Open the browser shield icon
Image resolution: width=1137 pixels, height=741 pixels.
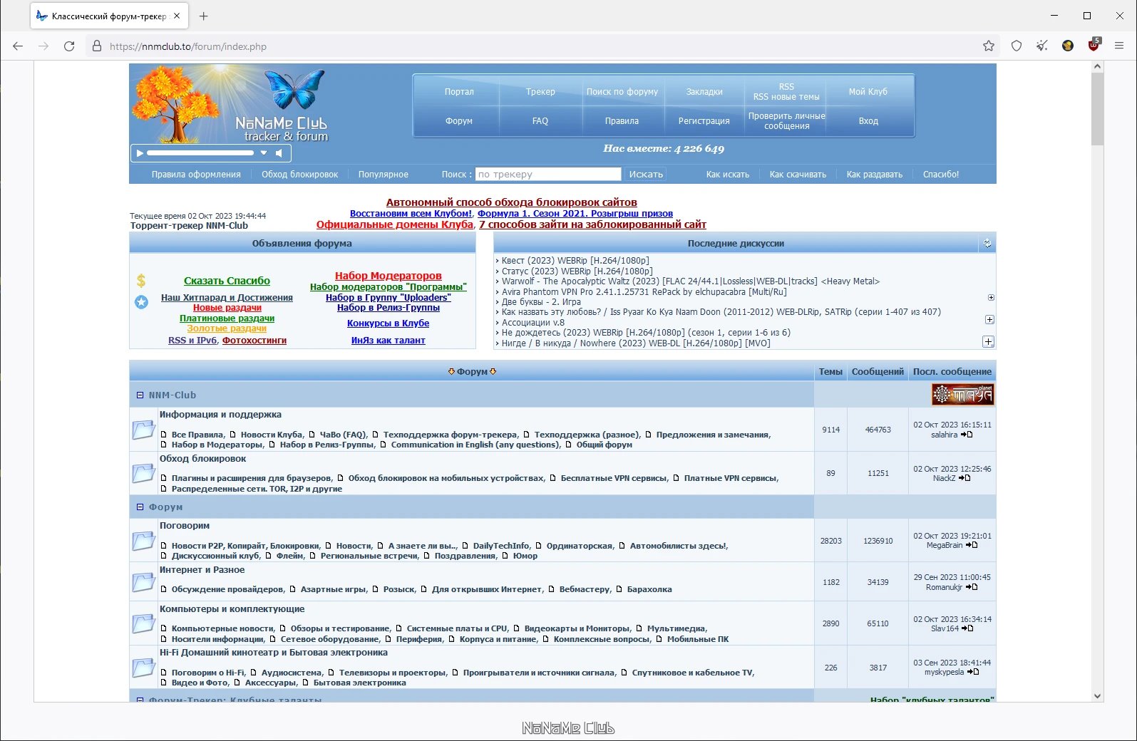[x=1017, y=46]
